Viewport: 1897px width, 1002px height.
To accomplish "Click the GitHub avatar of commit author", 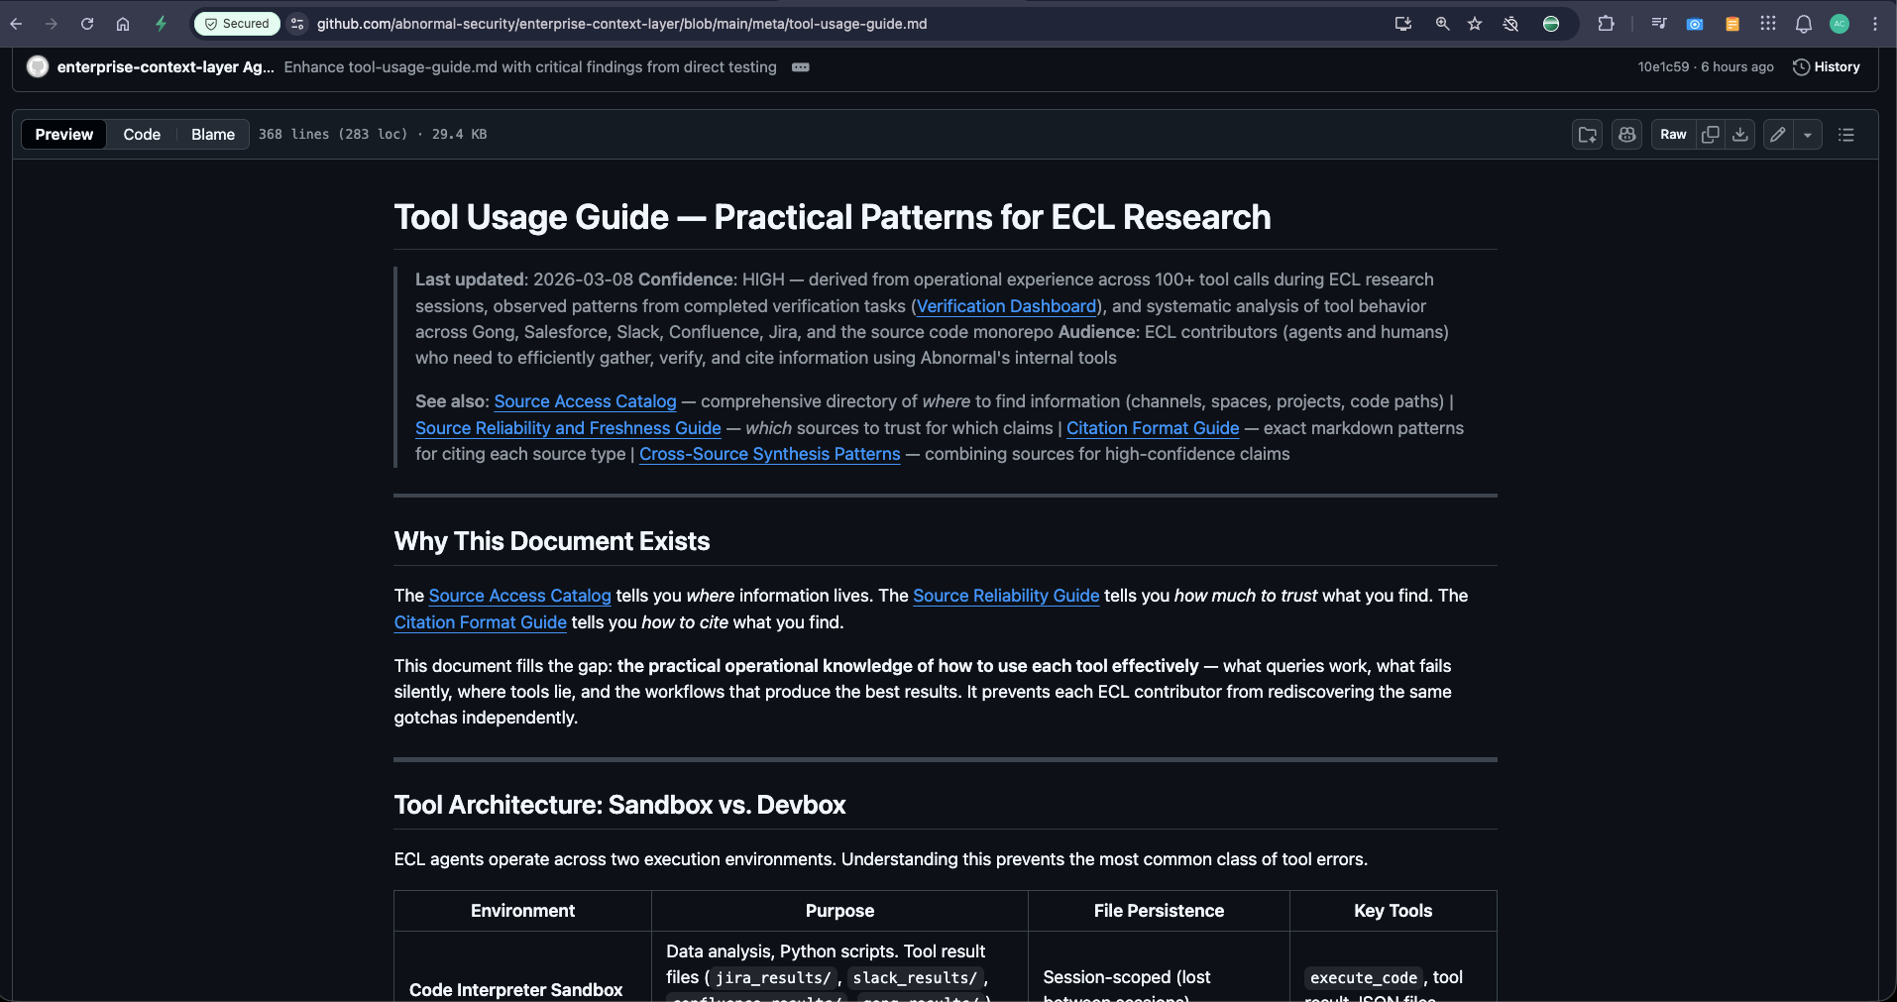I will (38, 66).
